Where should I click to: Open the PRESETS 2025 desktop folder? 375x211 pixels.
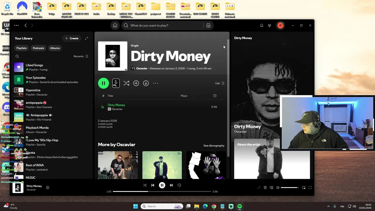(x=81, y=8)
